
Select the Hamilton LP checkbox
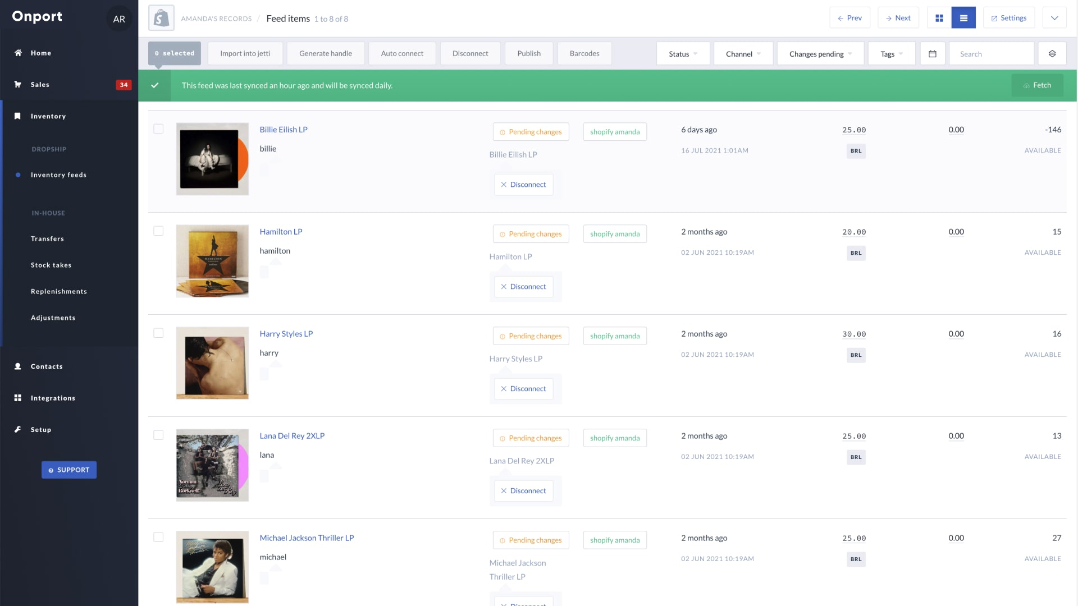pyautogui.click(x=158, y=231)
